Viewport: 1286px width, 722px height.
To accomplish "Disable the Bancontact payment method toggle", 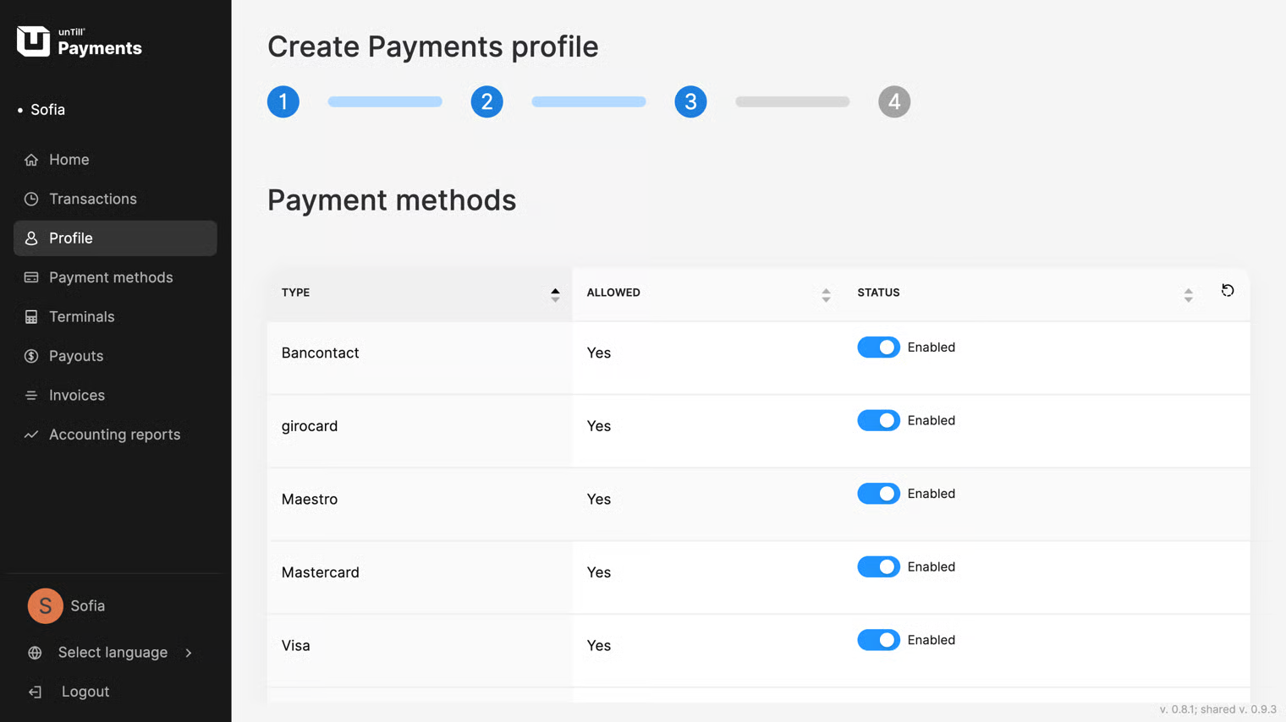I will (877, 347).
